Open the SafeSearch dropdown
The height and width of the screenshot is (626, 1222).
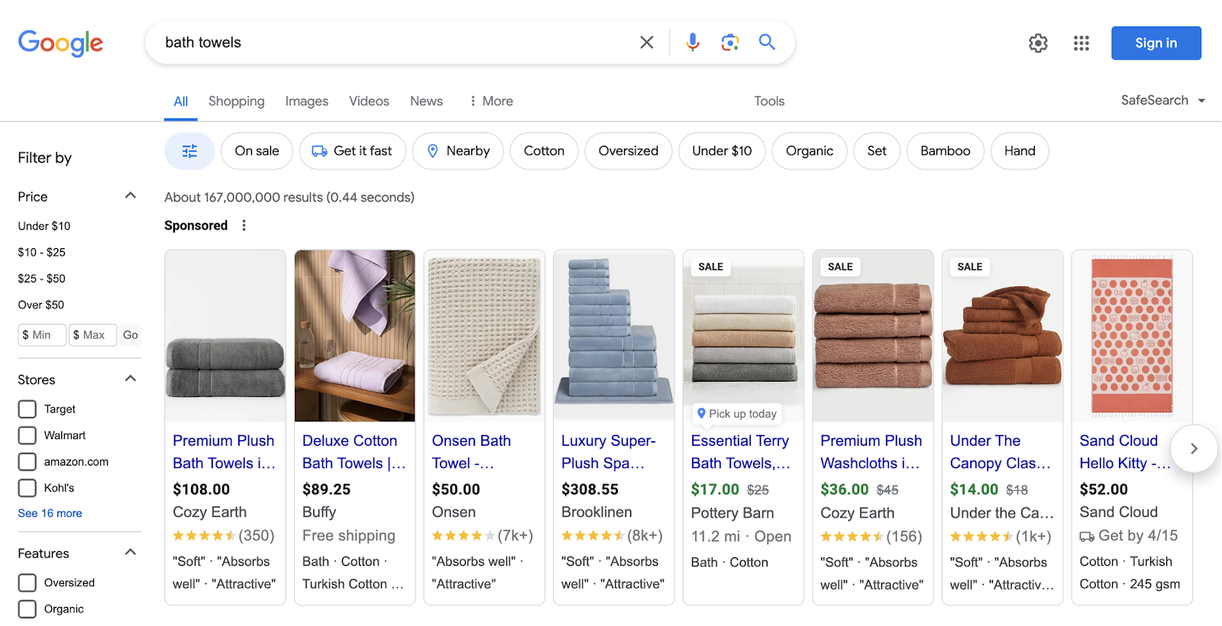[x=1162, y=101]
